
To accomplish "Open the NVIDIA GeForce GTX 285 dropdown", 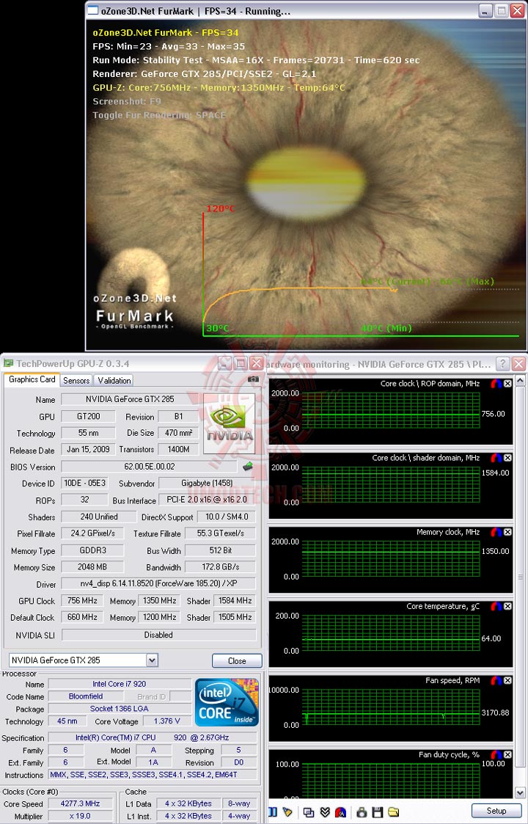I will click(152, 660).
